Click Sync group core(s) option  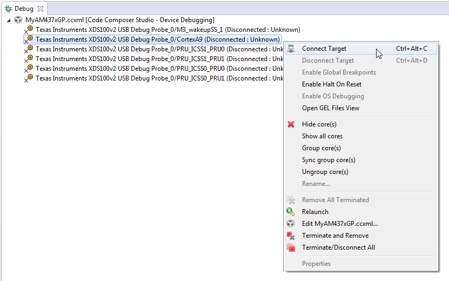click(329, 160)
